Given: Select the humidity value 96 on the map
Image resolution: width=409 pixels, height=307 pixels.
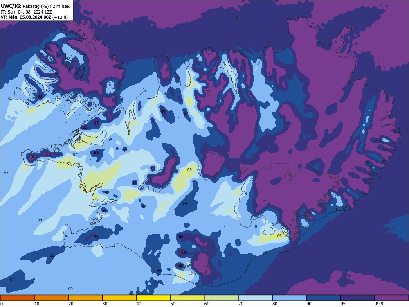Looking at the screenshot, I should point(96,237).
